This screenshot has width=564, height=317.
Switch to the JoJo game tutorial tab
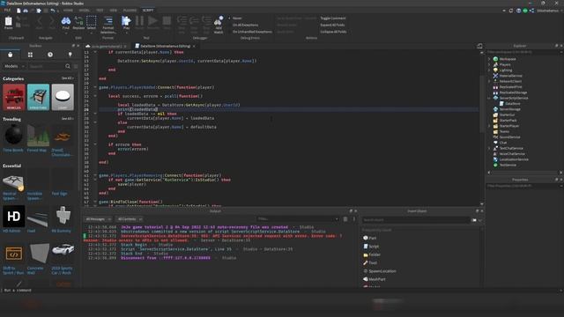106,47
